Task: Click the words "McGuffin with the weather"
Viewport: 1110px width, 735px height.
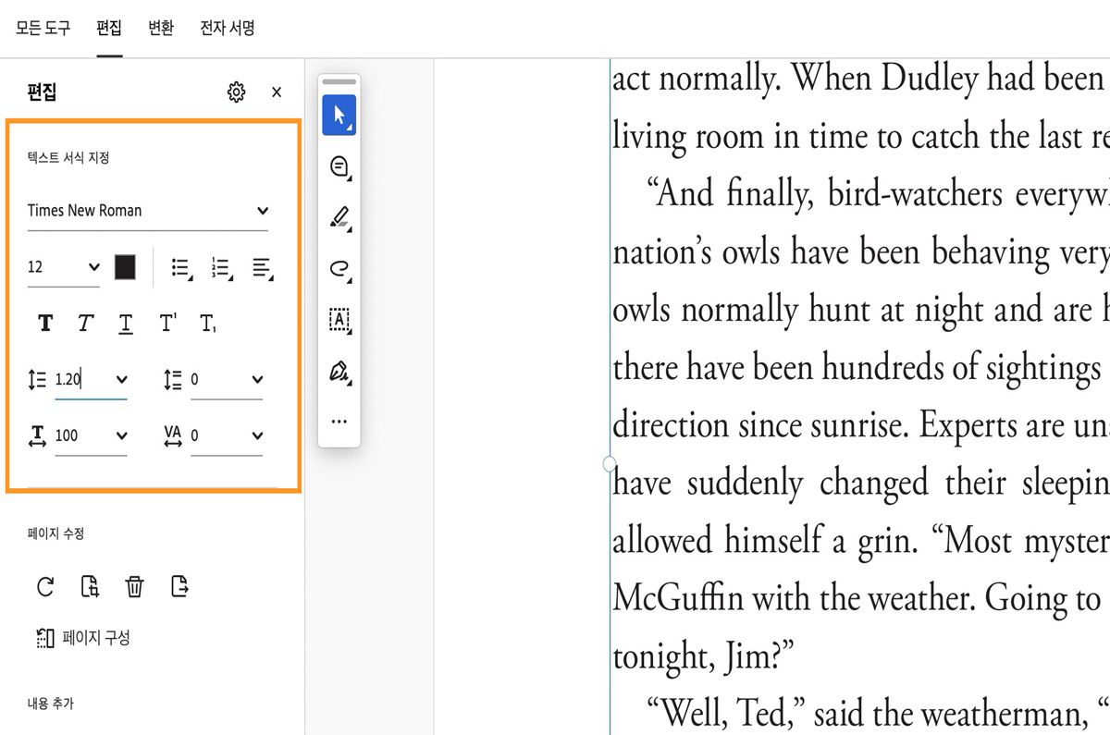Action: tap(793, 598)
